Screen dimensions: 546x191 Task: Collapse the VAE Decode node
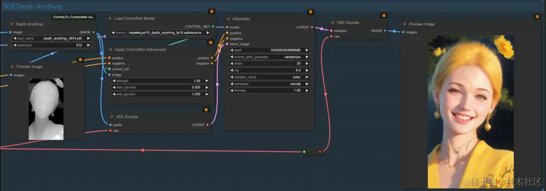click(x=333, y=23)
